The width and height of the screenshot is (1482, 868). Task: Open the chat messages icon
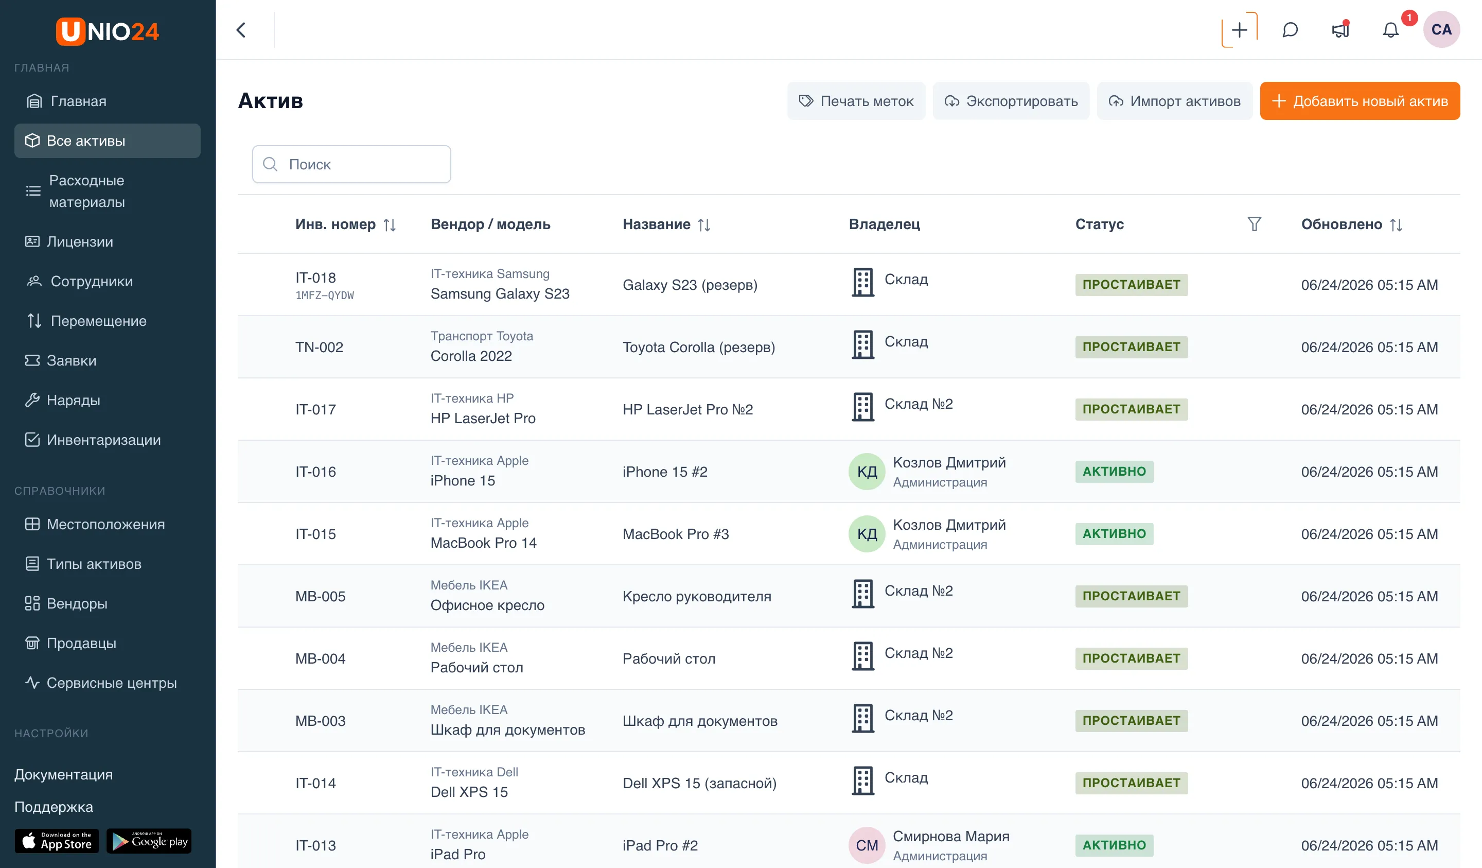point(1290,30)
